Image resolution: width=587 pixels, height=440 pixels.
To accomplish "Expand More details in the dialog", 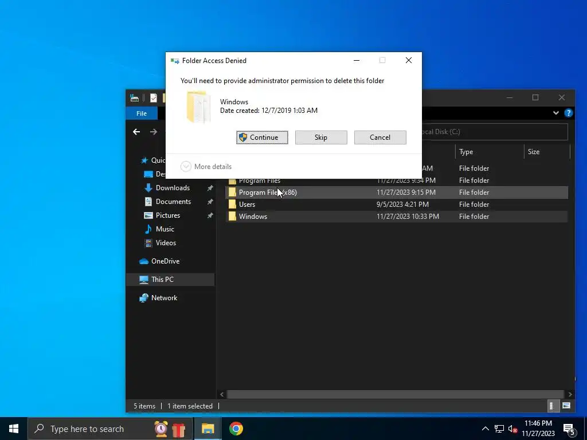I will coord(206,167).
